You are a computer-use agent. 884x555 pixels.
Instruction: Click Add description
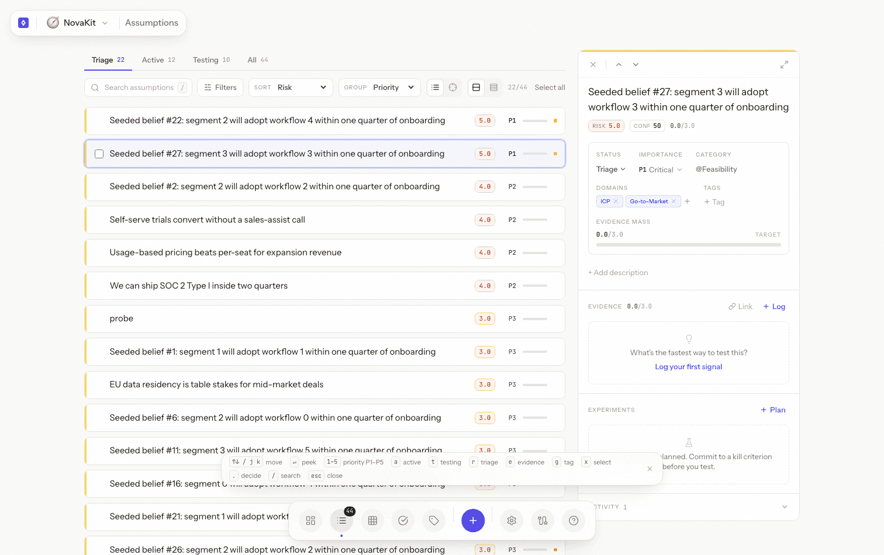tap(618, 273)
